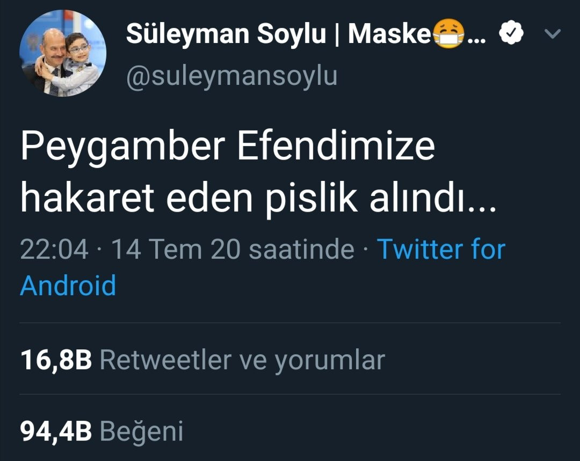580x461 pixels.
Task: Click the 94,4B likes count
Action: [x=56, y=431]
